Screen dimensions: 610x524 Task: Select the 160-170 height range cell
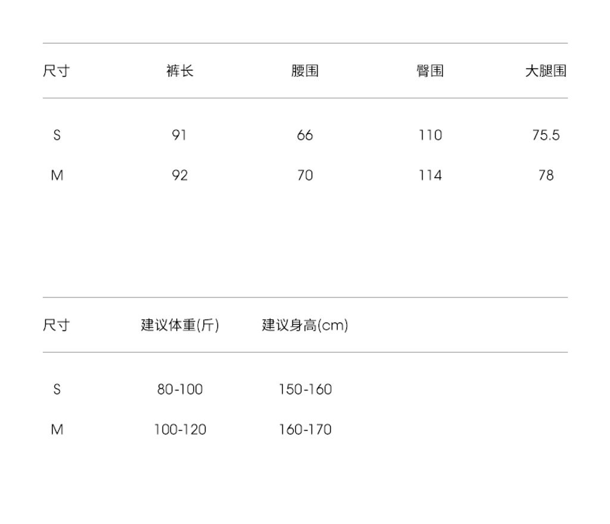[305, 429]
